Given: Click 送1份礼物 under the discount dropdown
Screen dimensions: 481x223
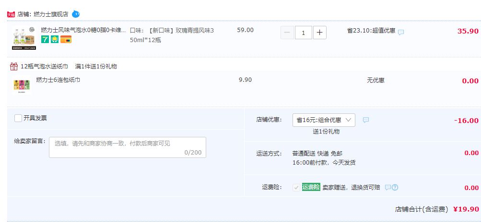Looking at the screenshot, I should click(x=326, y=132).
